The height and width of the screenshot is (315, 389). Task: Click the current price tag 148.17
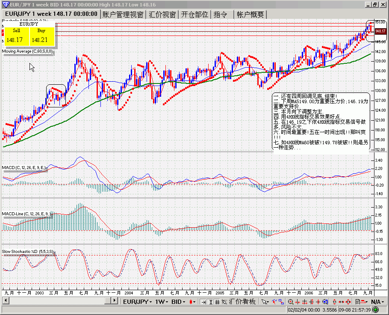tap(380, 31)
